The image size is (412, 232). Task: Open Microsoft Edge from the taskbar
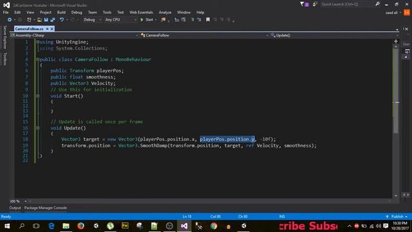[x=51, y=226]
